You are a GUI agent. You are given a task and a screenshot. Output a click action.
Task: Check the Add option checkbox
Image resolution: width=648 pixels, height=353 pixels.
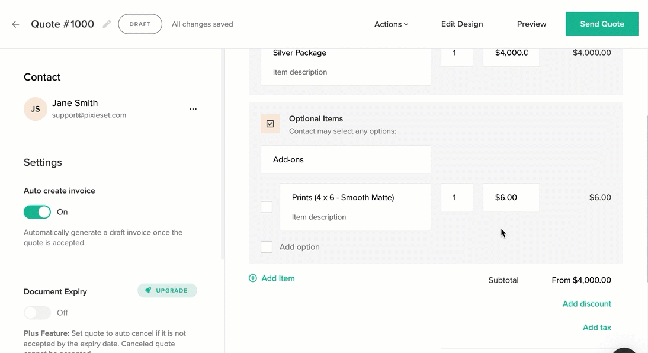266,246
